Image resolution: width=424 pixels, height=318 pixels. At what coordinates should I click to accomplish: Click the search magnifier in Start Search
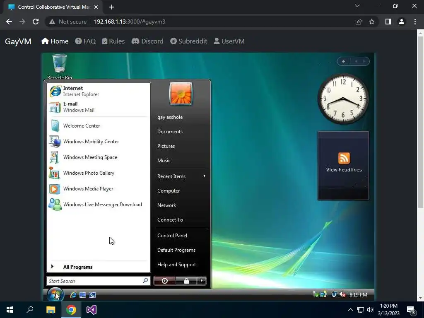pyautogui.click(x=145, y=281)
